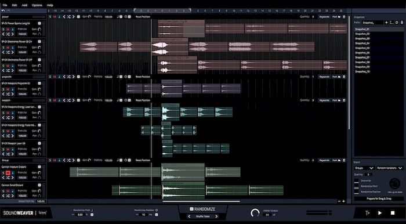Browse Path folder for the weapon group
This screenshot has height=224, width=406.
[x=336, y=100]
